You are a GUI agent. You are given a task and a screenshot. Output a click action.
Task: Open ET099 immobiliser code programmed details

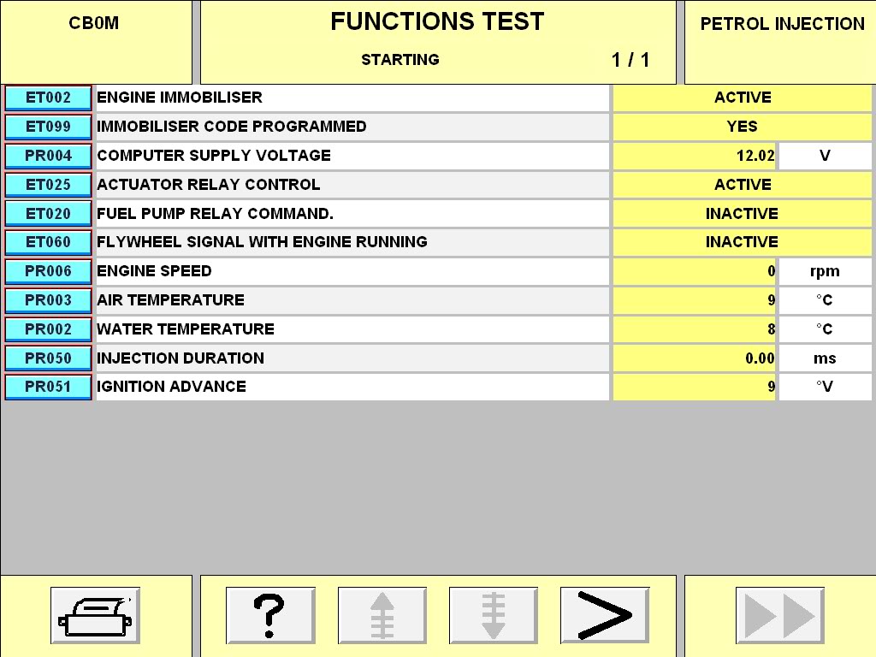point(48,127)
